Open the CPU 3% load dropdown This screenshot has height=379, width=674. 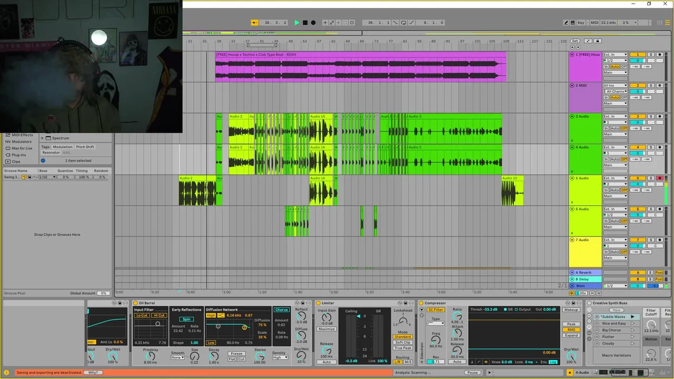tap(629, 23)
